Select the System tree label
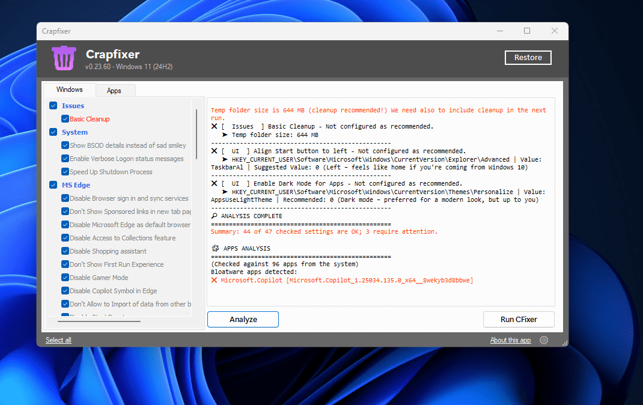 (75, 132)
